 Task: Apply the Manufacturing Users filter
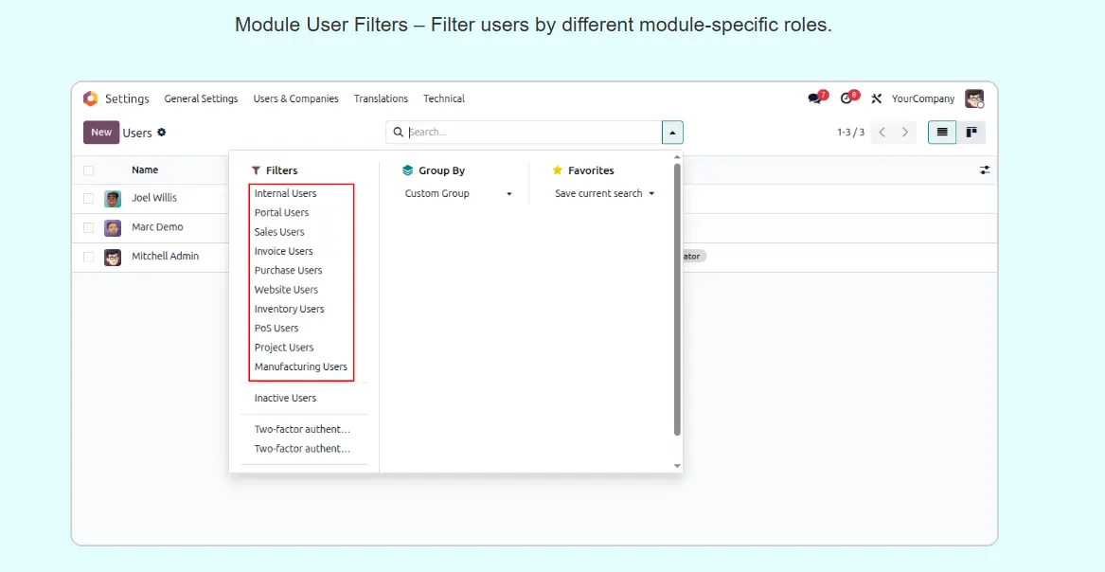(300, 367)
